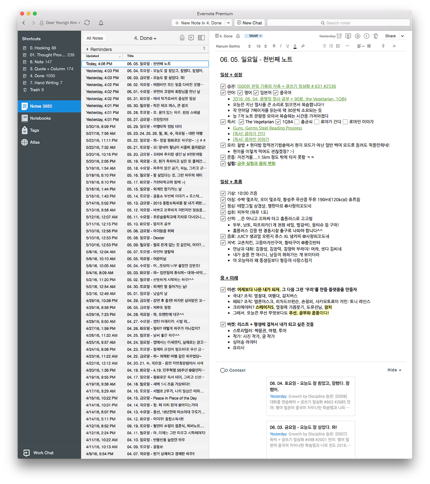
Task: Open the 금주 실험과 몸의 변화 link
Action: click(256, 164)
